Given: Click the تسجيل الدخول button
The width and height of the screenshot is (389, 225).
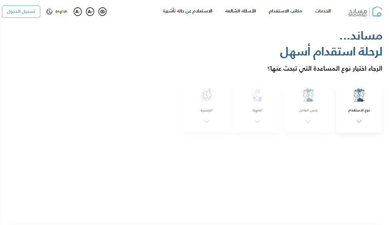Looking at the screenshot, I should click(x=21, y=12).
